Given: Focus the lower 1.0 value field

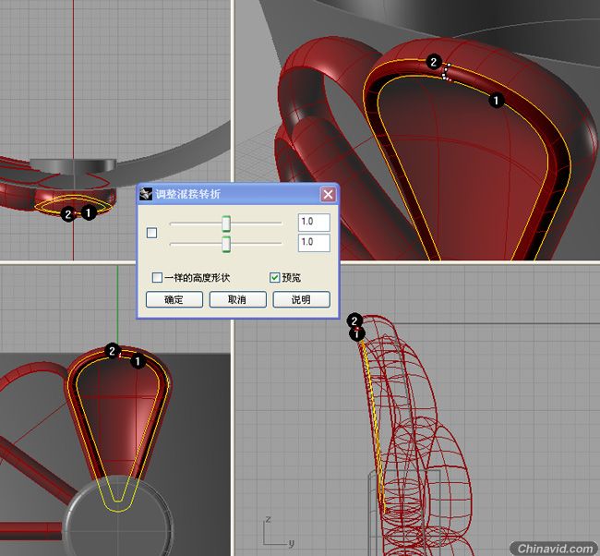Looking at the screenshot, I should [314, 242].
